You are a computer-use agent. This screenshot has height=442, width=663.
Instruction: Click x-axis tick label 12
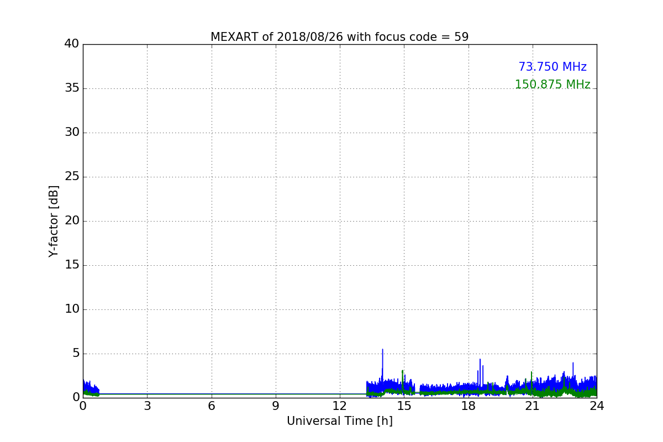(340, 406)
